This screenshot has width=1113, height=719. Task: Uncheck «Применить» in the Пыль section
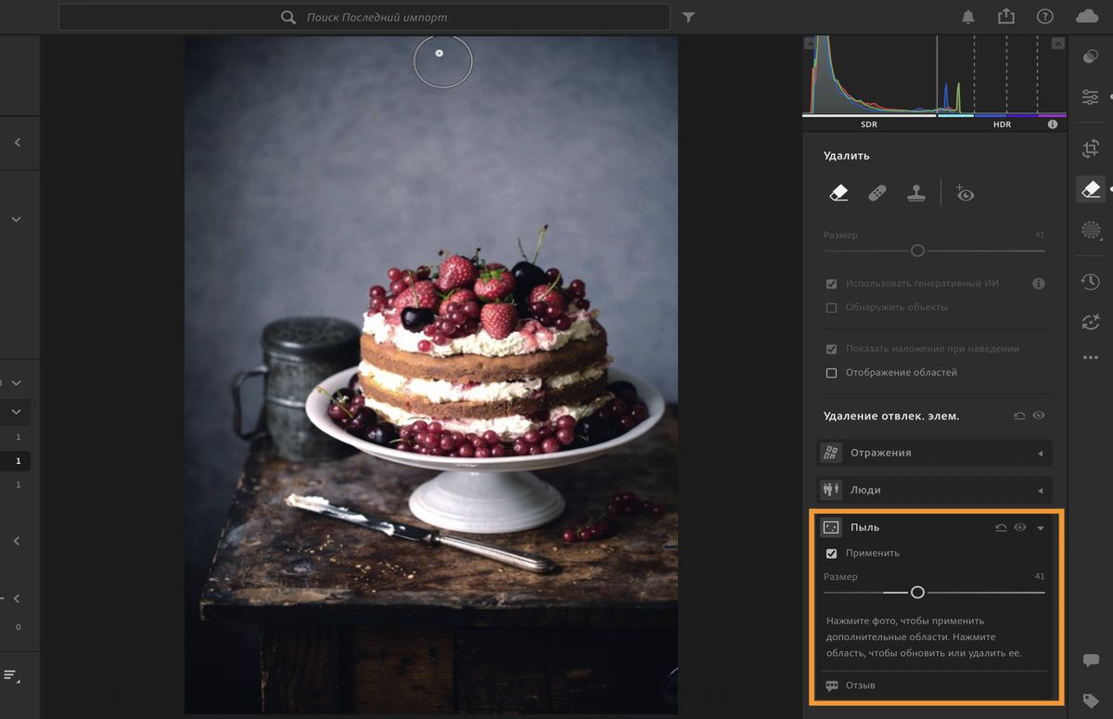coord(831,552)
